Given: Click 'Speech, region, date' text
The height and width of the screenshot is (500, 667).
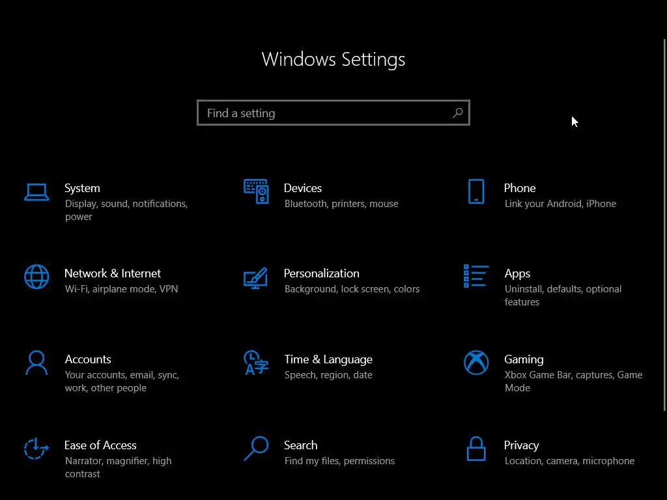Looking at the screenshot, I should tap(328, 375).
